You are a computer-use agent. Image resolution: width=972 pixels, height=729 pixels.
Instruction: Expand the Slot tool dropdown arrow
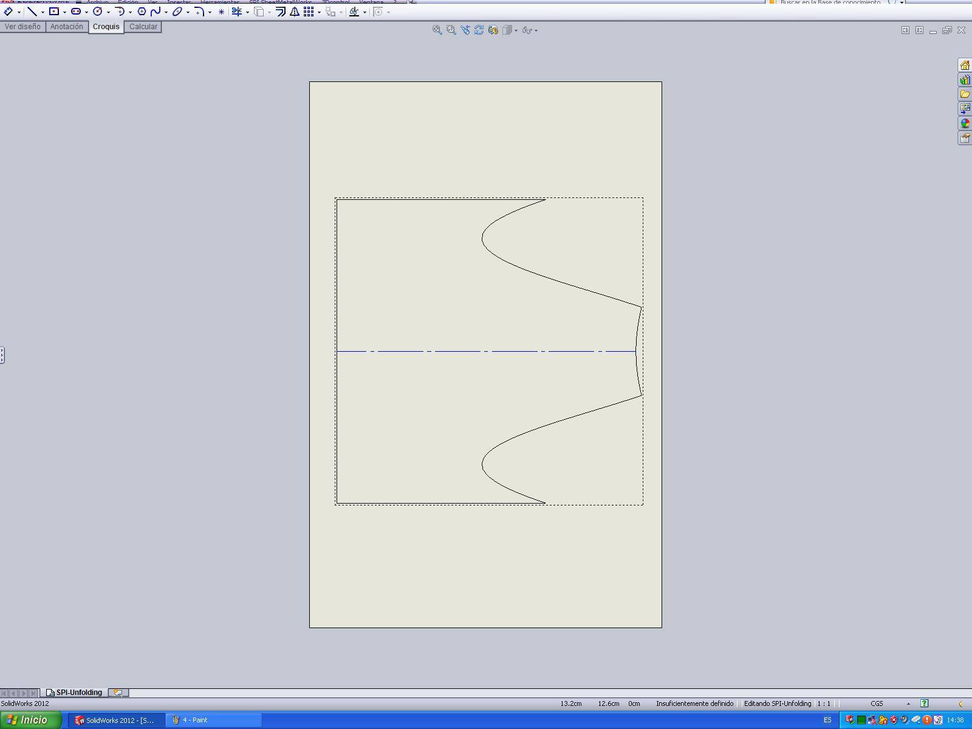(x=86, y=12)
